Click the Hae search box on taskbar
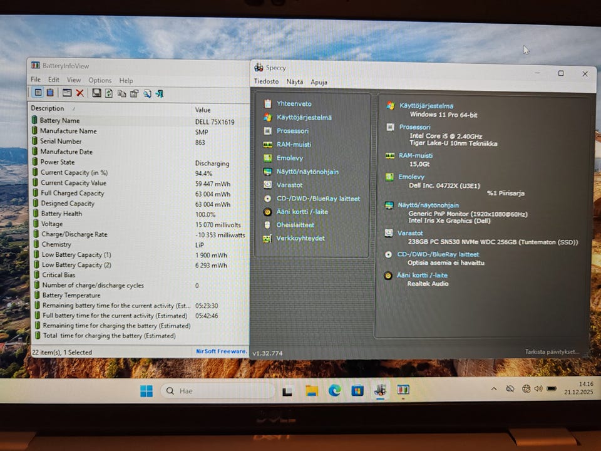 tap(218, 391)
